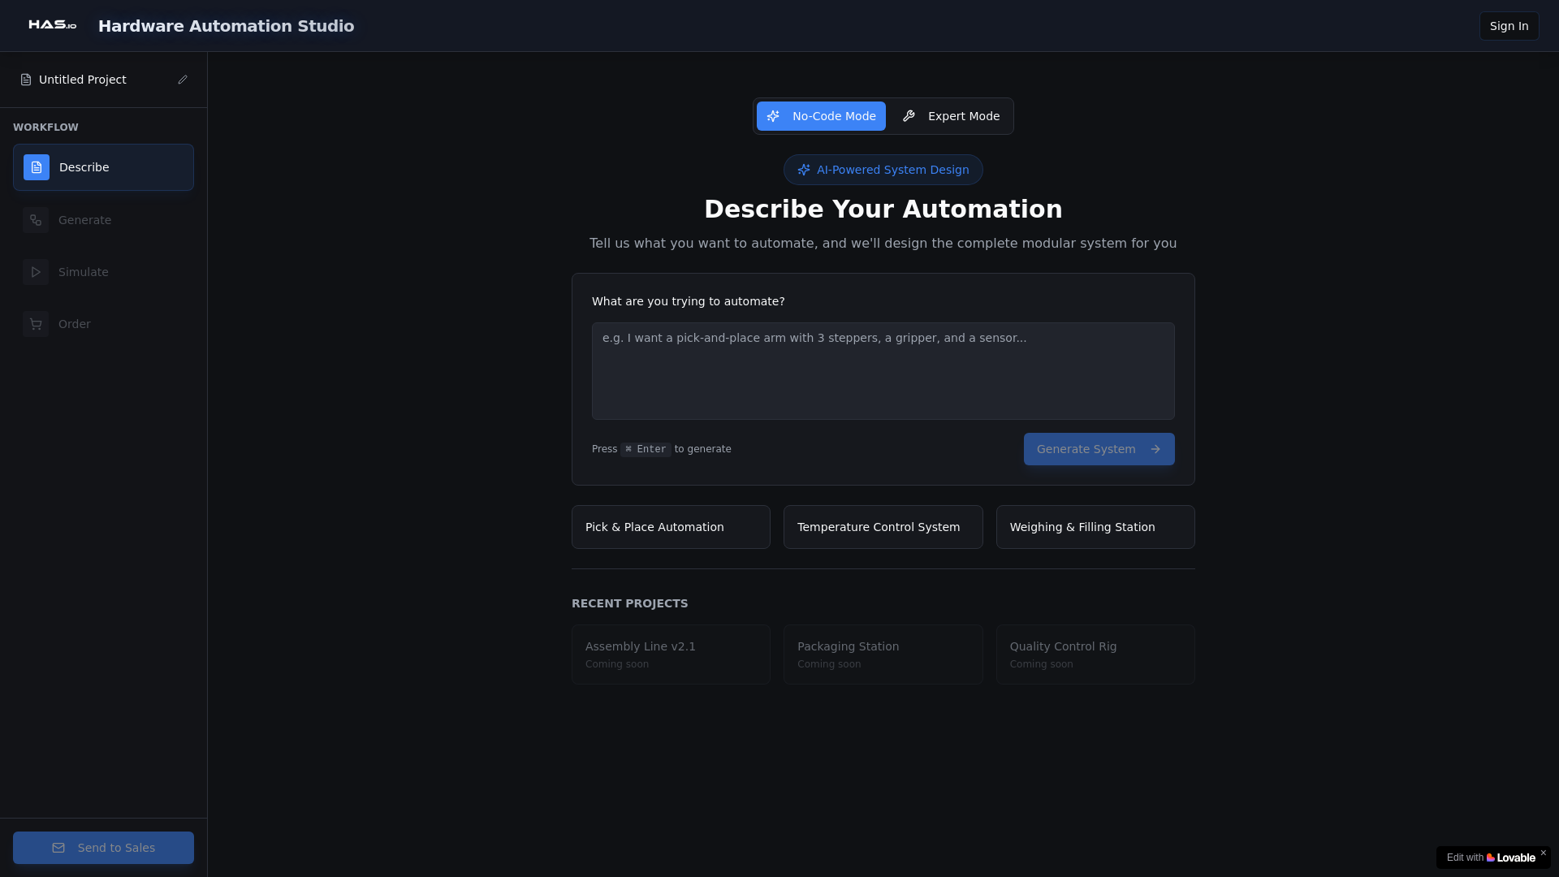Open the Generate workflow step
Viewport: 1559px width, 877px height.
85,220
